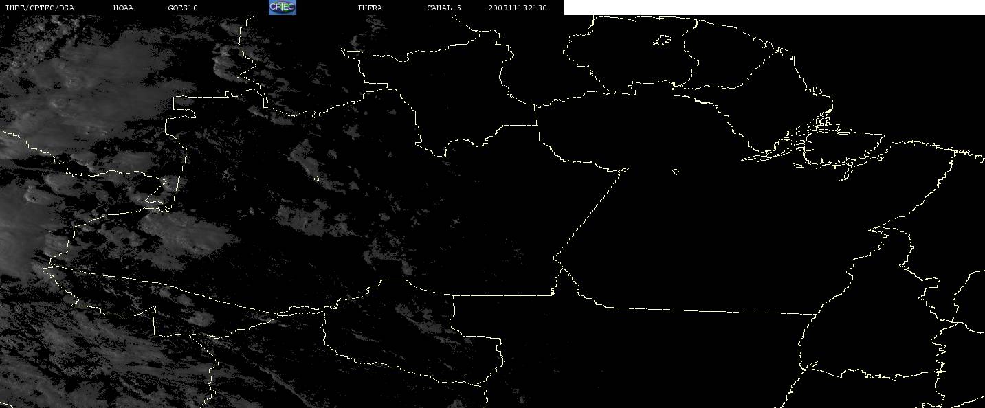Click the INFRA label
This screenshot has width=985, height=408.
point(370,8)
